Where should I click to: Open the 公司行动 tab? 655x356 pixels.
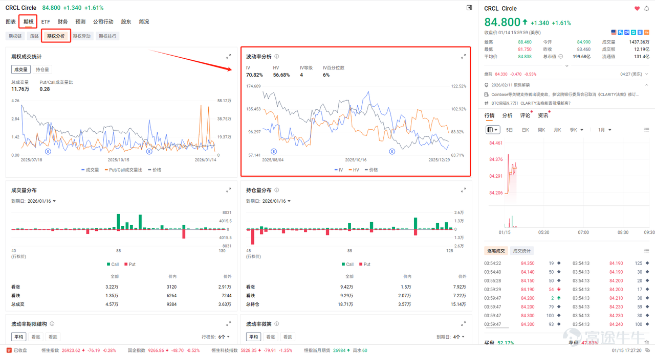tap(103, 22)
